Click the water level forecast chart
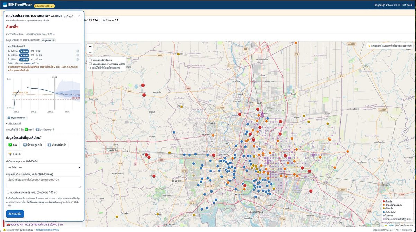Screen dimensions: 416x232 point(44,93)
